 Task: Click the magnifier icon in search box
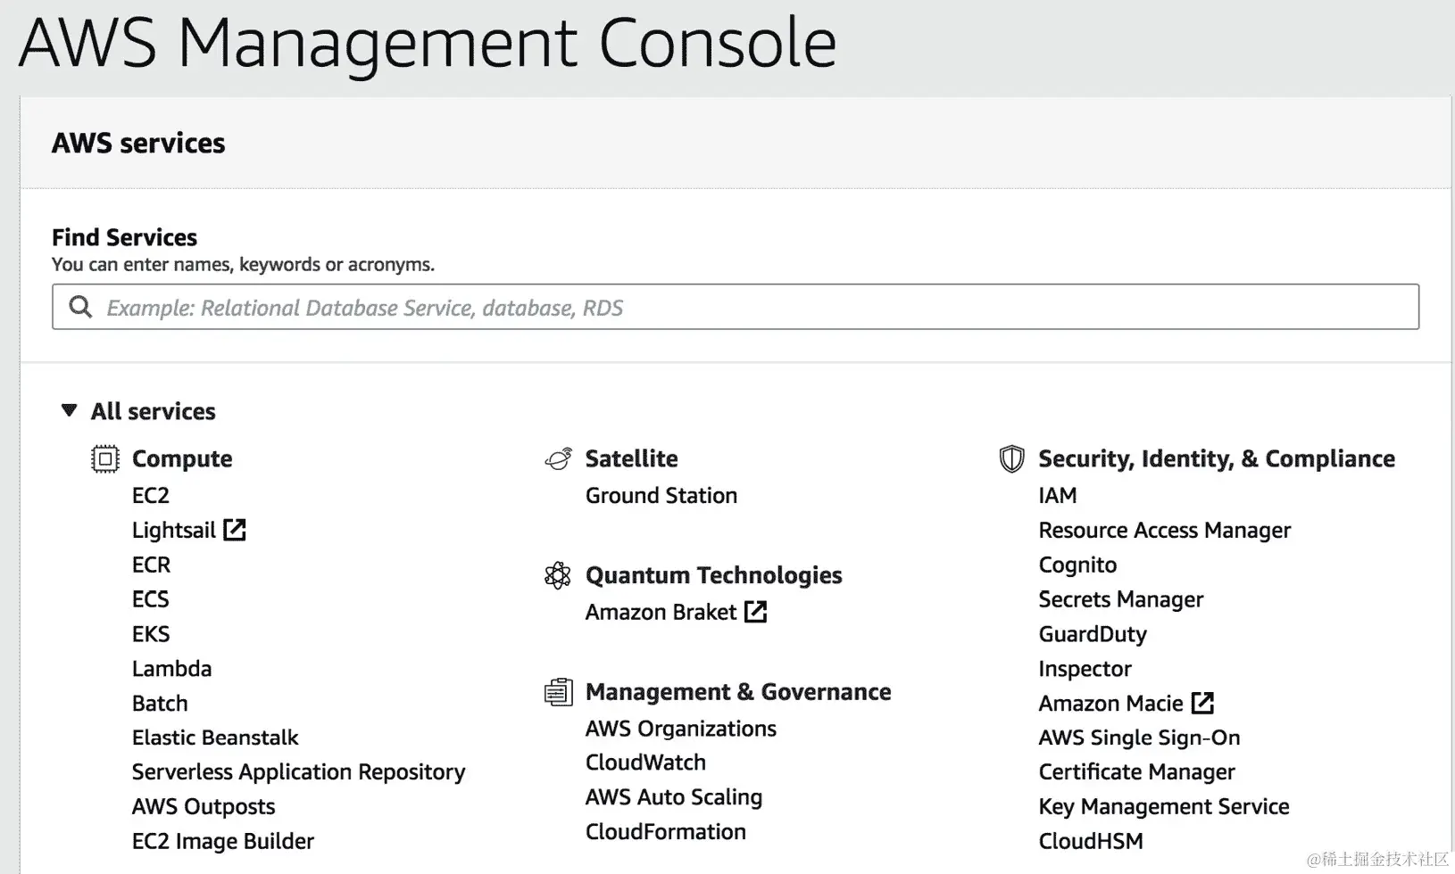click(80, 308)
